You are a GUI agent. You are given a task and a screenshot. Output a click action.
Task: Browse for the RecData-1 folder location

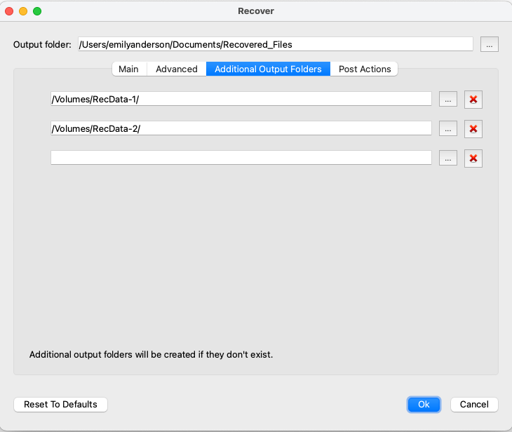(447, 100)
